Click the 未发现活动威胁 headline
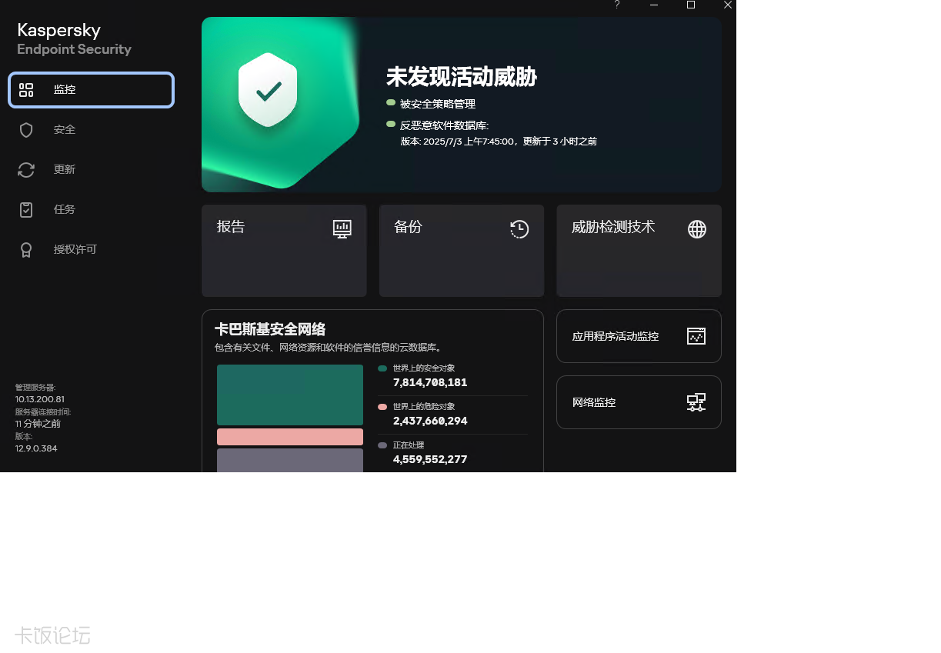This screenshot has height=653, width=941. pos(462,77)
